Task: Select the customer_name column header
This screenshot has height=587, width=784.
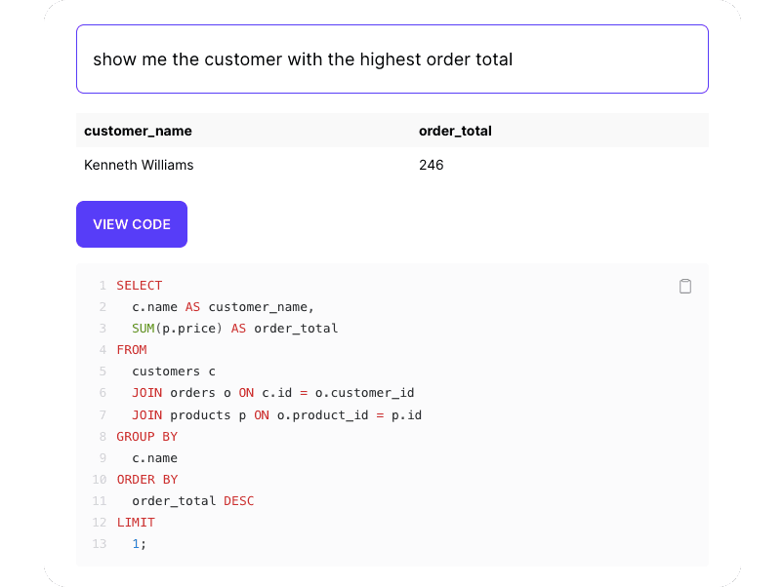Action: 139,131
